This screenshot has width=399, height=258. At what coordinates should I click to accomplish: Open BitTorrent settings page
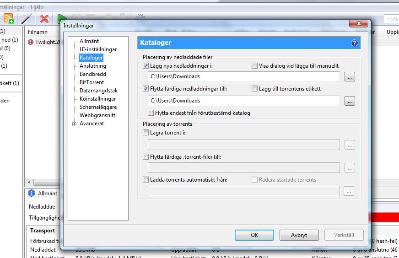click(92, 82)
